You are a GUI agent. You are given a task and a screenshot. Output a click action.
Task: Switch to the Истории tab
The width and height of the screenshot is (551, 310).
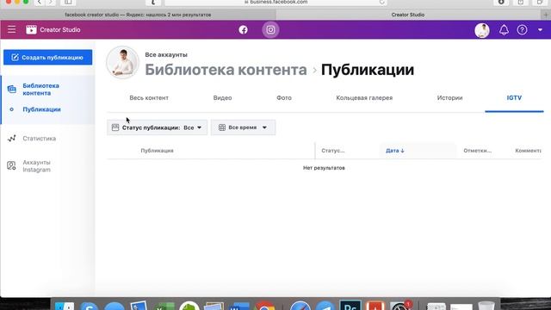[x=449, y=97]
